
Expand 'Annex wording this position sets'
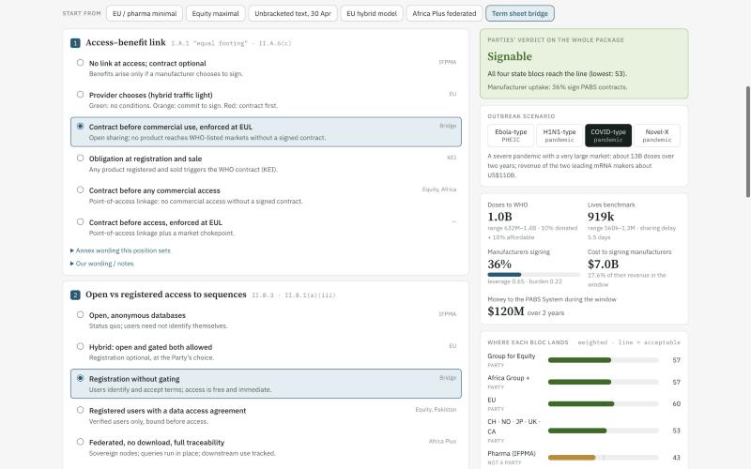[120, 250]
